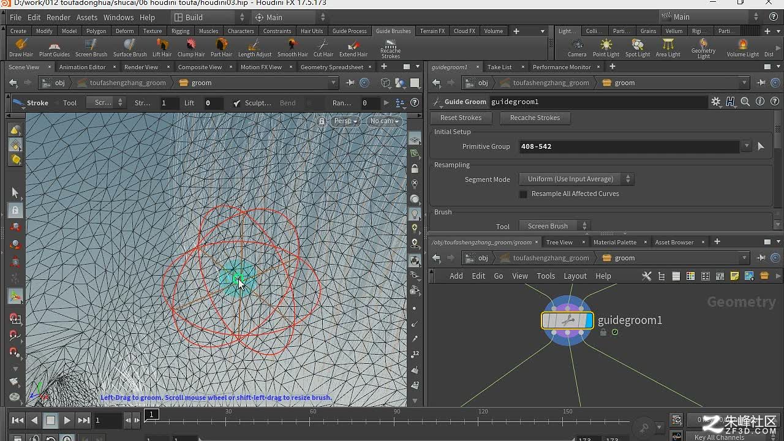The width and height of the screenshot is (784, 441).
Task: Click the Key All Channels button
Action: click(x=719, y=437)
